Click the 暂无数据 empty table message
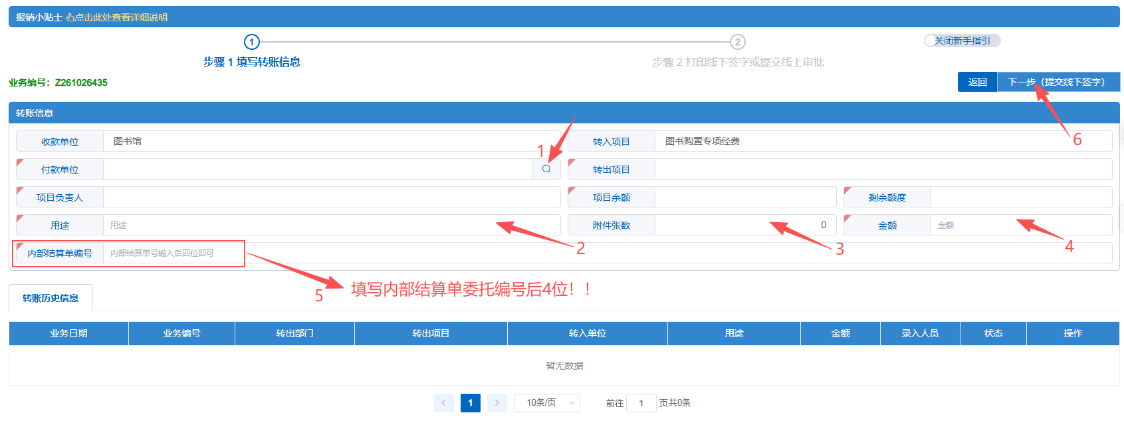The height and width of the screenshot is (423, 1124). pyautogui.click(x=564, y=366)
